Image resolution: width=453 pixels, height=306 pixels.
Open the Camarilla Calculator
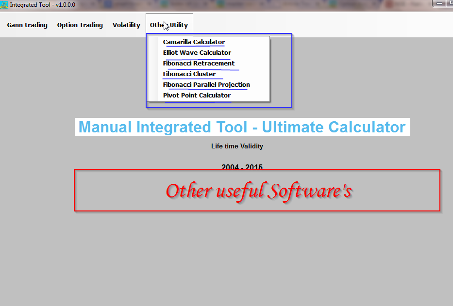(193, 42)
